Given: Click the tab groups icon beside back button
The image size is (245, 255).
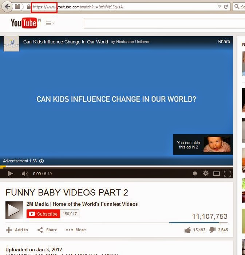Looking at the screenshot, I should pyautogui.click(x=17, y=7).
